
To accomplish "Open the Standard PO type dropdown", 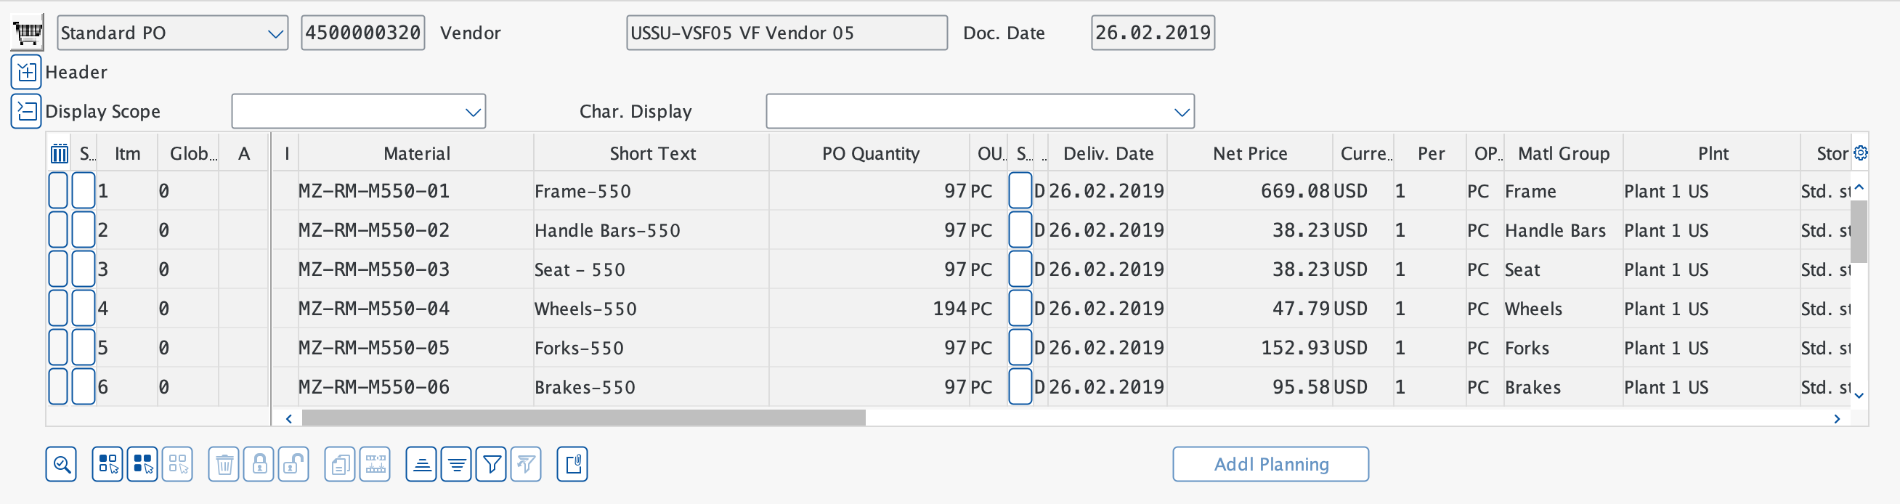I will pyautogui.click(x=275, y=33).
